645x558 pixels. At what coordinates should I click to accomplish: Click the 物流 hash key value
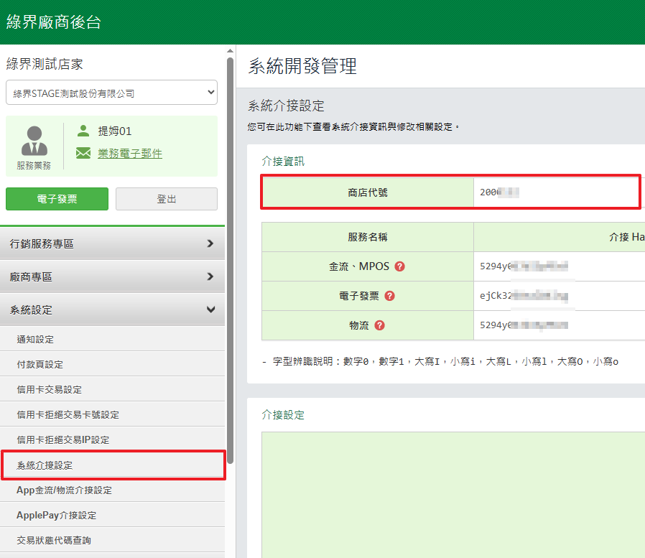524,325
